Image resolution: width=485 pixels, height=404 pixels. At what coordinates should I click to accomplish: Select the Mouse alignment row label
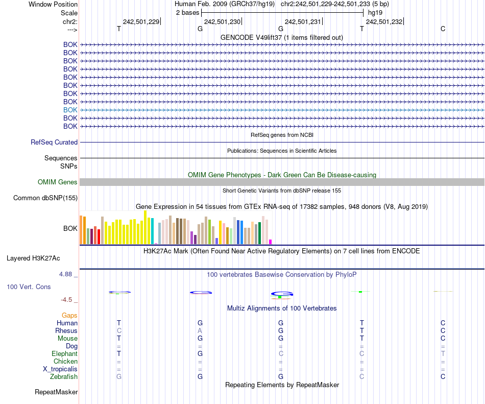[67, 339]
